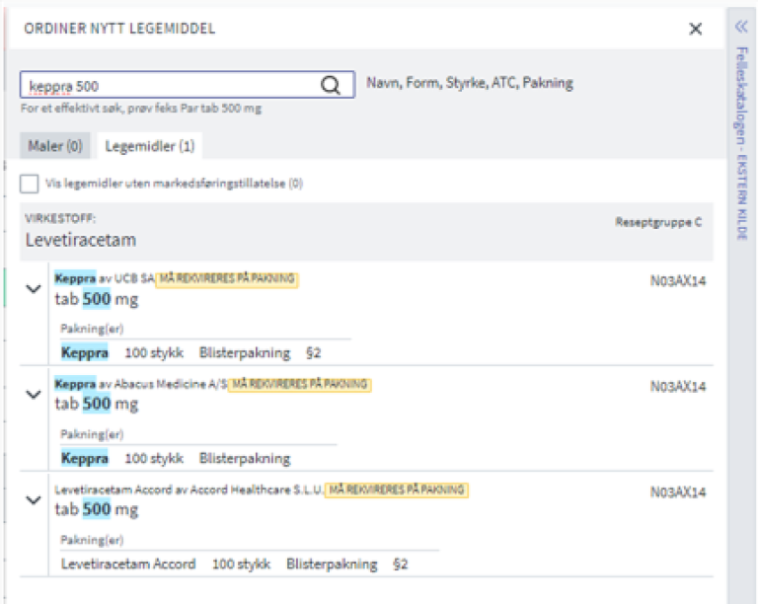This screenshot has width=758, height=604.
Task: Click Abacus 'Må rekvireres på pakning' badge
Action: point(300,385)
